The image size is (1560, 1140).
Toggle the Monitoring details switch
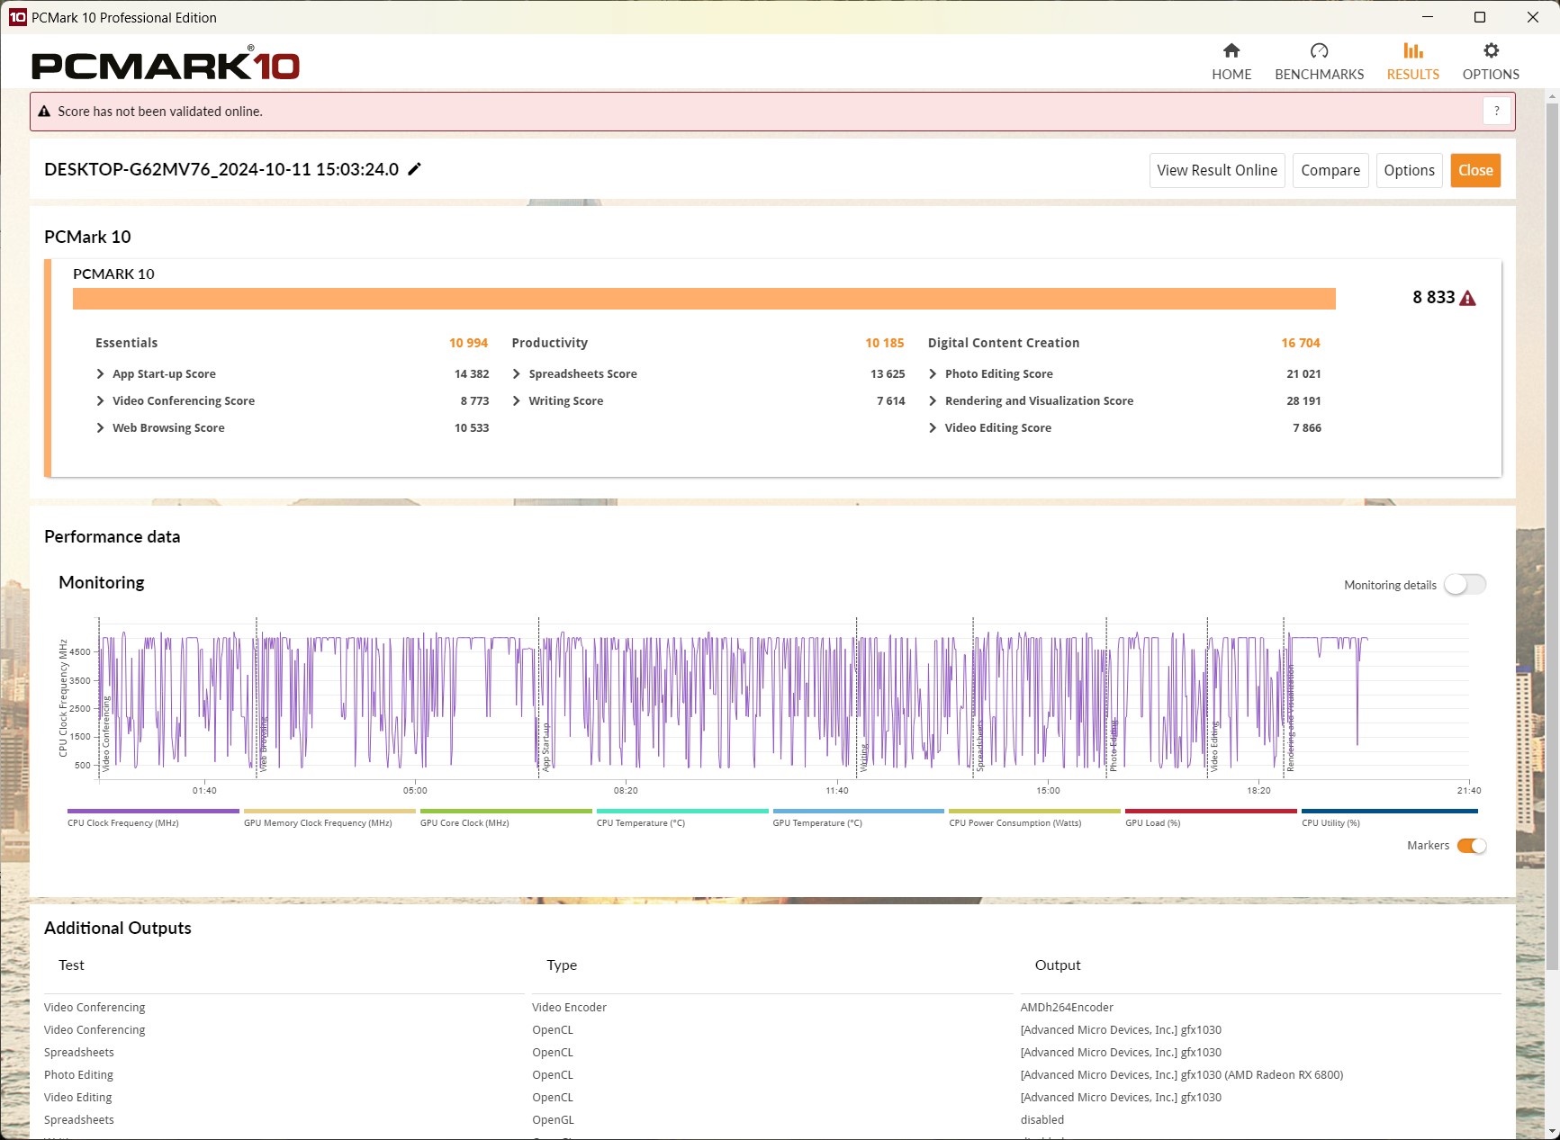point(1465,585)
